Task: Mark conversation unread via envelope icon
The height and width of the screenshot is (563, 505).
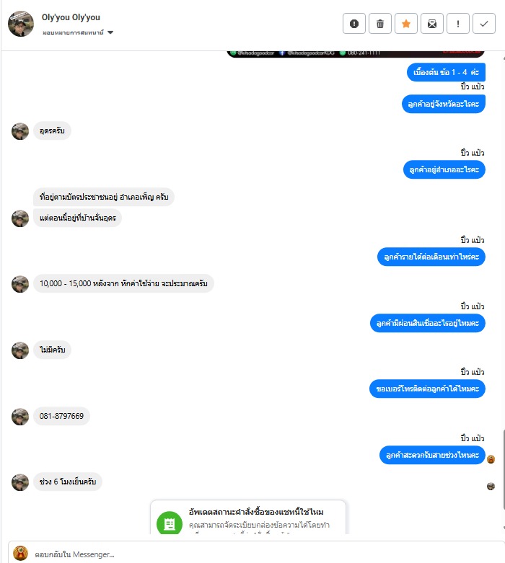Action: point(431,24)
